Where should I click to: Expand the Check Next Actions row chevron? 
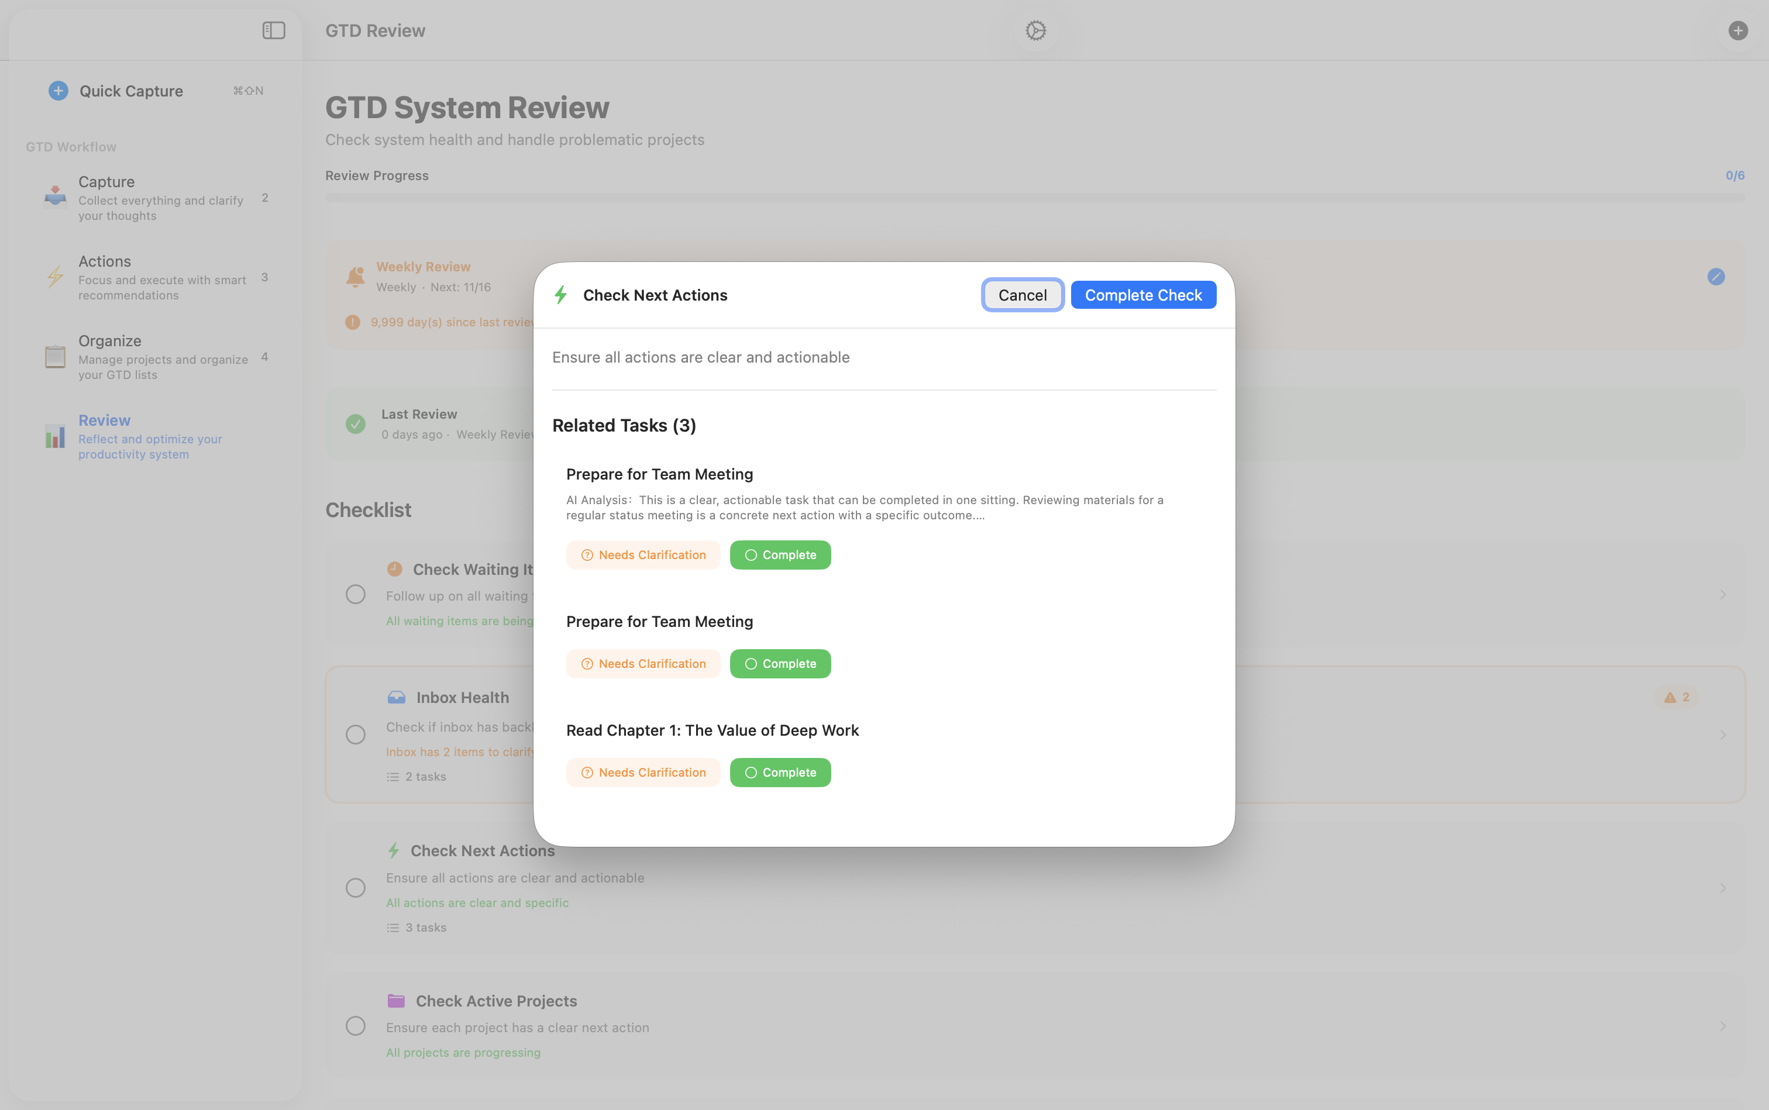click(1723, 888)
